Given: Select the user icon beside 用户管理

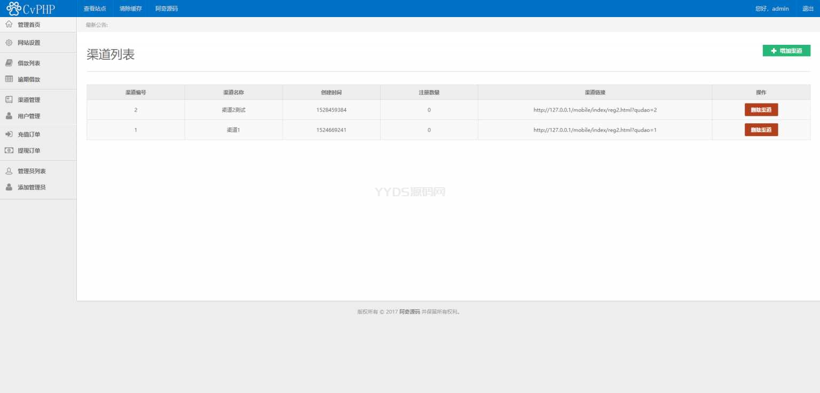Looking at the screenshot, I should (7, 116).
